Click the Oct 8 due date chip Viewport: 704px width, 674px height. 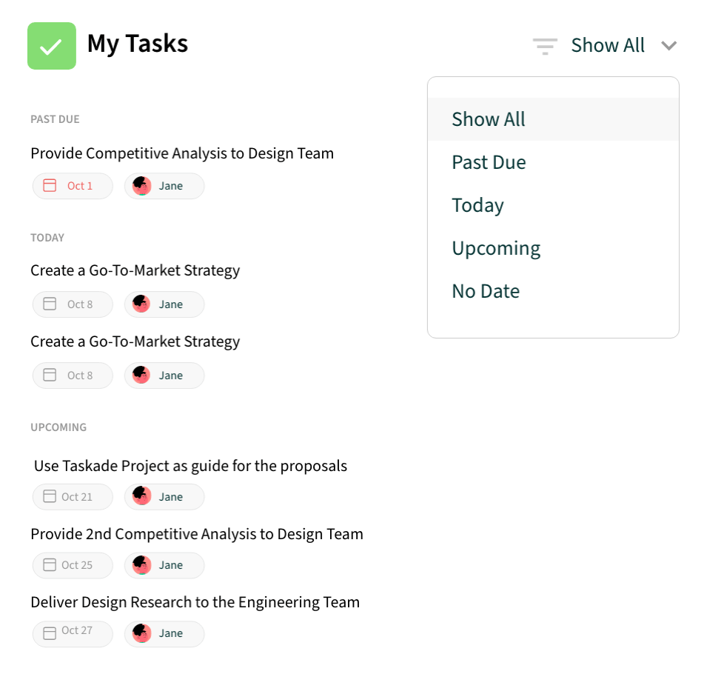point(72,304)
